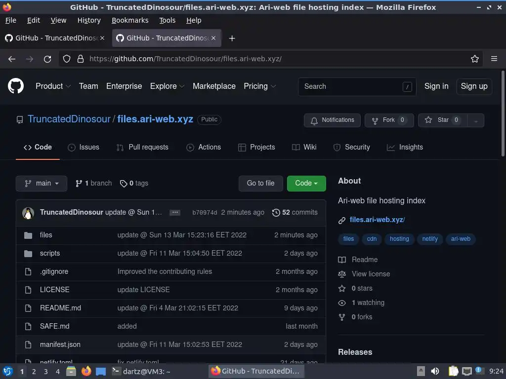Click the scripts folder icon

[28, 253]
